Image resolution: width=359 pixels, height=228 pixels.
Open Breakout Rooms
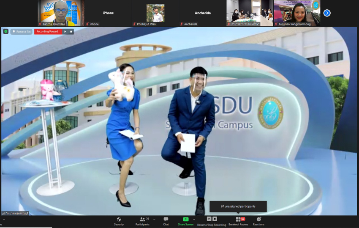pos(238,221)
